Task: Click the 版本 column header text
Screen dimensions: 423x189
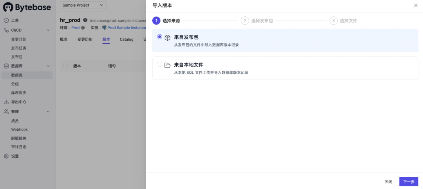Action: [x=77, y=66]
